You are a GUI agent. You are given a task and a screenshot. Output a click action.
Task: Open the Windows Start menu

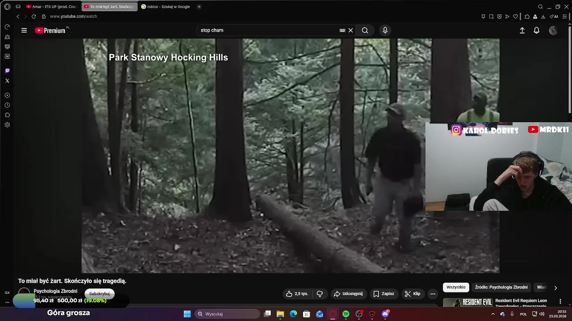point(187,314)
